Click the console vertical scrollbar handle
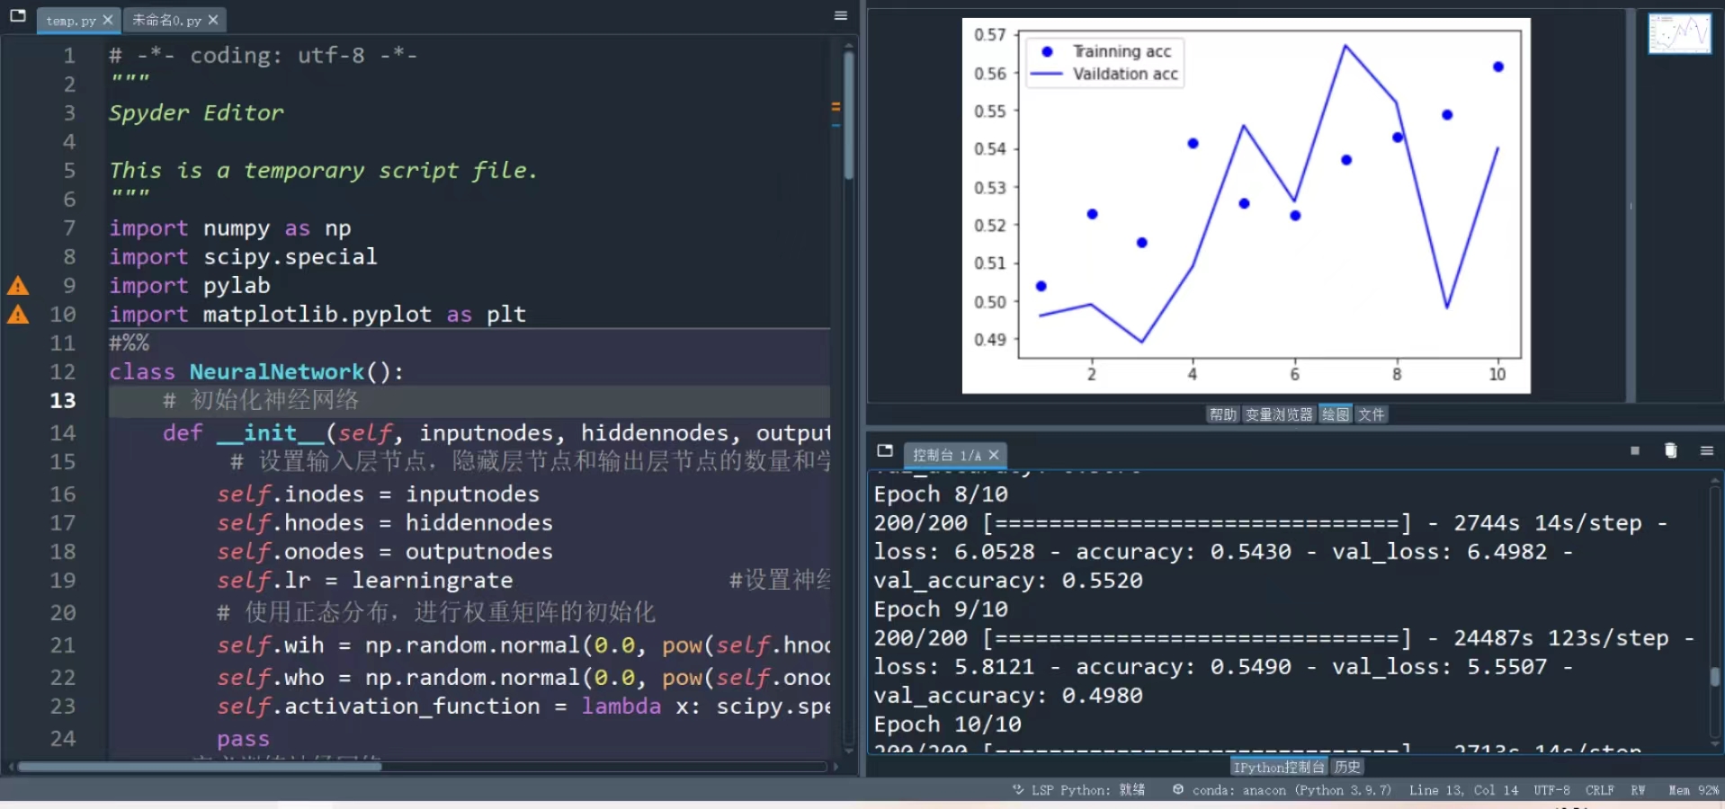 [x=1714, y=677]
